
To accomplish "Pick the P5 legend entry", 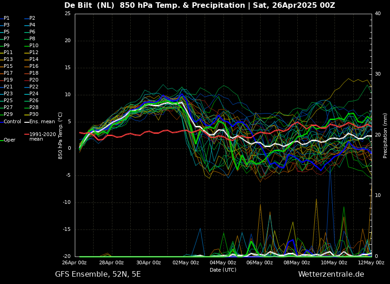I will (x=5, y=32).
